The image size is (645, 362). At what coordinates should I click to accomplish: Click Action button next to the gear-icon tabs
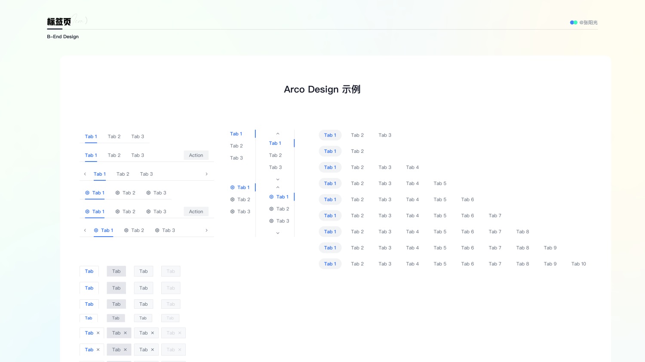point(196,212)
